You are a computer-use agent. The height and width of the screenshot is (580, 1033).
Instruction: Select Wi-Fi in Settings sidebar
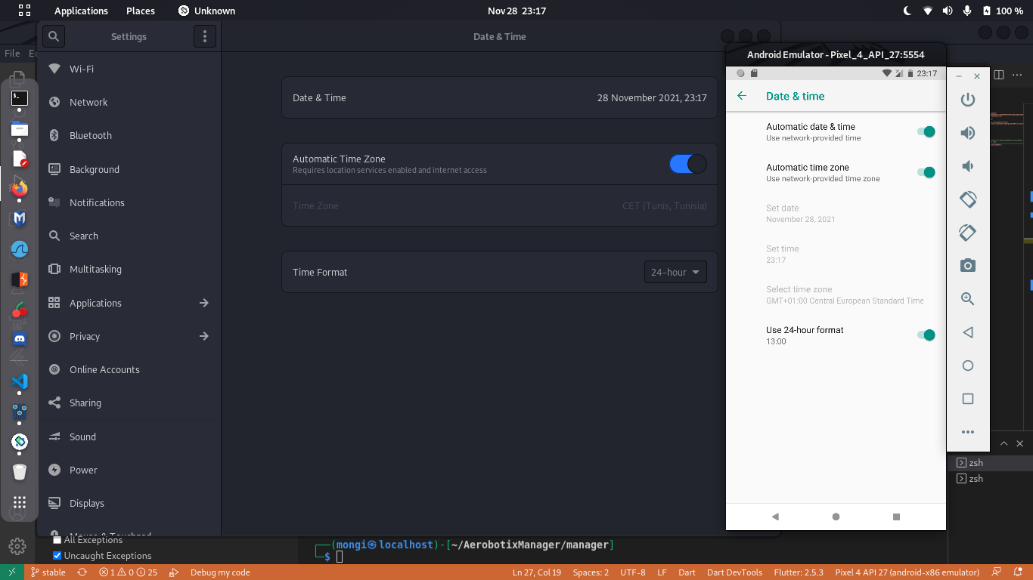129,69
